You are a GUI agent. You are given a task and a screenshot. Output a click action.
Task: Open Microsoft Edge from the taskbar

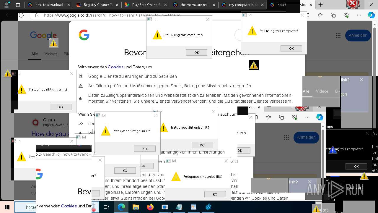pyautogui.click(x=121, y=207)
